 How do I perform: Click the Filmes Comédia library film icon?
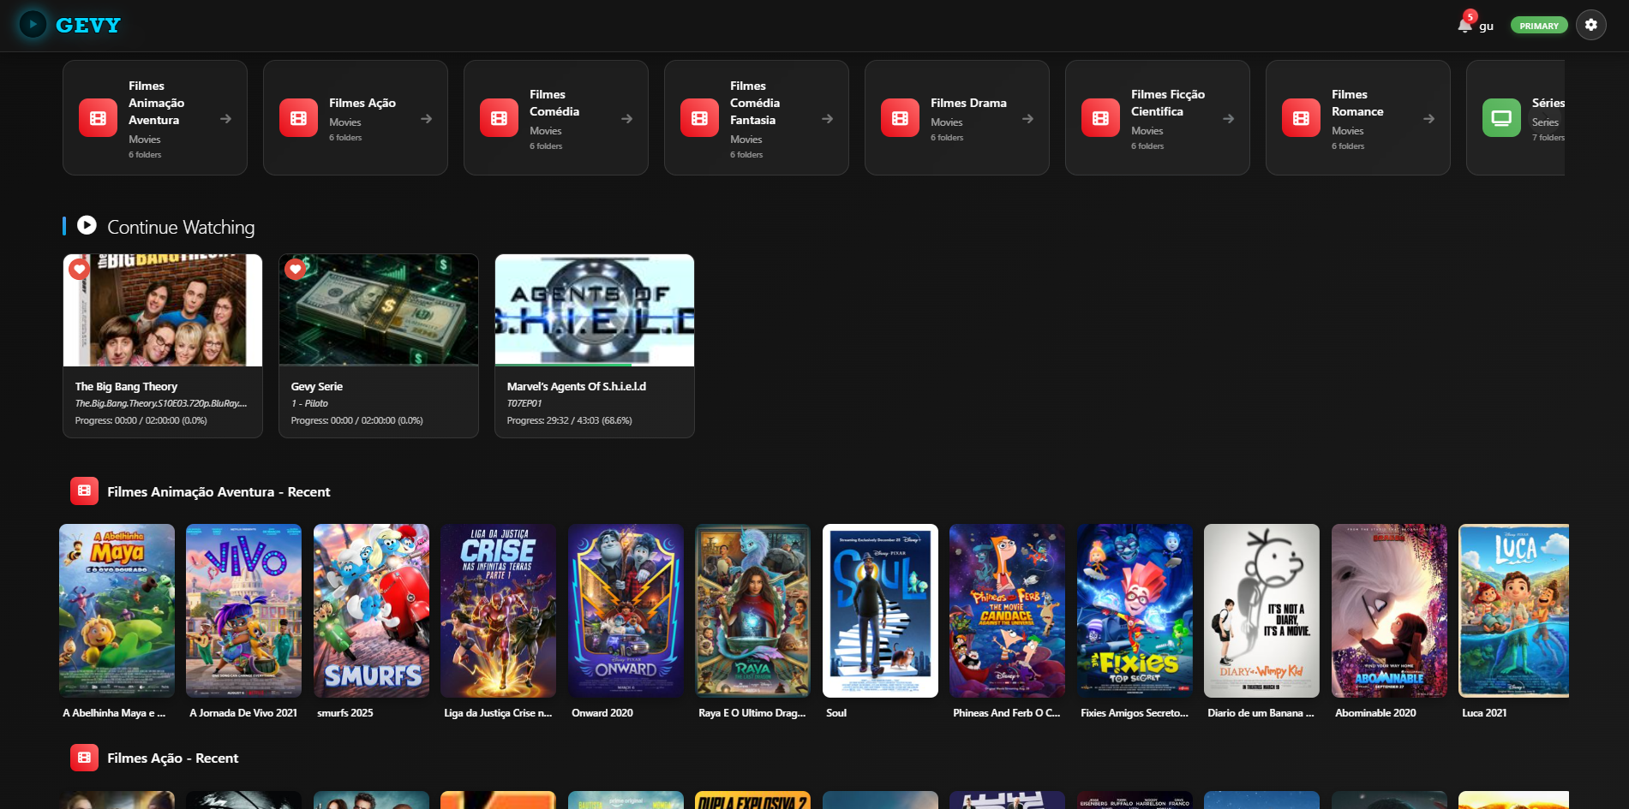tap(499, 118)
